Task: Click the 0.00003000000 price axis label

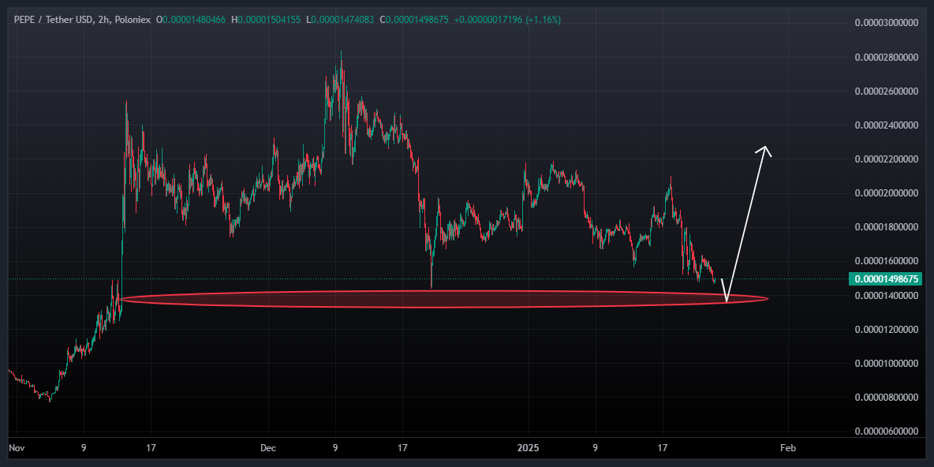Action: tap(885, 23)
